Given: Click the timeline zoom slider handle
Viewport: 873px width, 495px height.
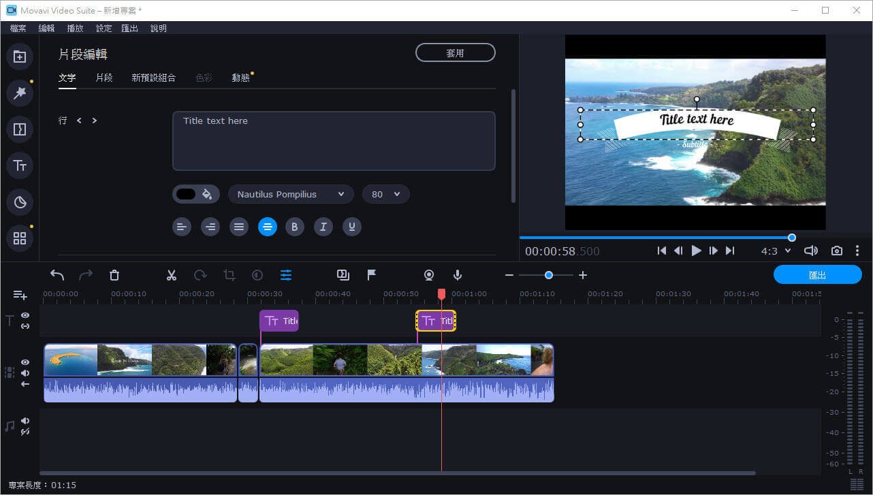Looking at the screenshot, I should click(549, 275).
